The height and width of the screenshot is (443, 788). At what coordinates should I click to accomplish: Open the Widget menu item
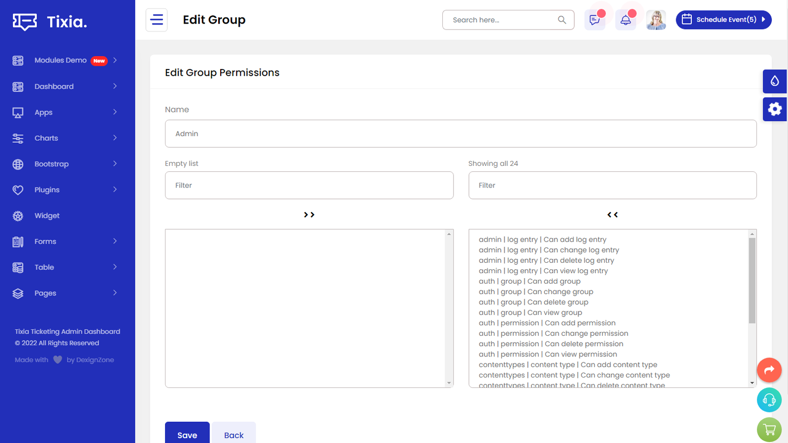(47, 216)
